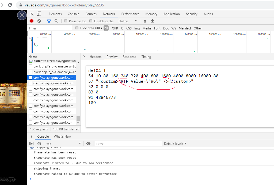This screenshot has width=274, height=185.
Task: Close the request preview pane
Action: point(84,57)
